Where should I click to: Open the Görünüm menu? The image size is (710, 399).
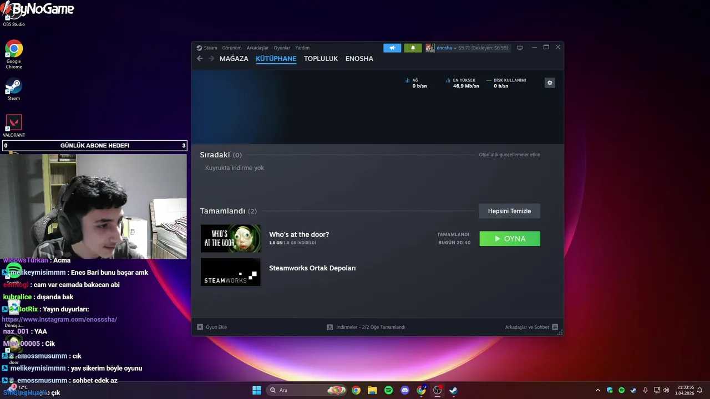[x=232, y=48]
